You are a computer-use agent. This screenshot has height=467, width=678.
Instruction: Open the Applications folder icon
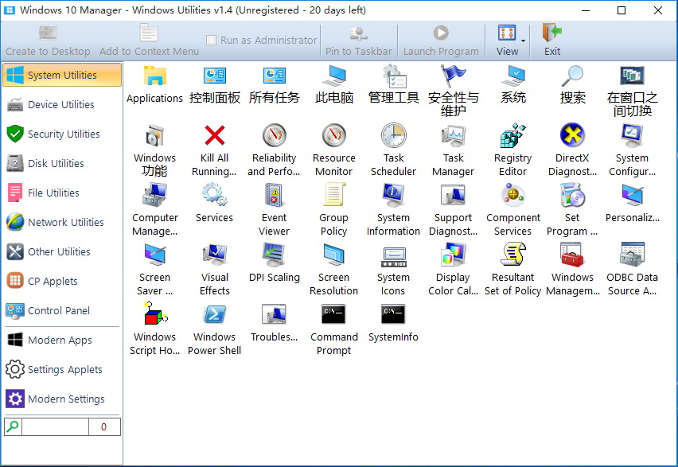pyautogui.click(x=155, y=76)
